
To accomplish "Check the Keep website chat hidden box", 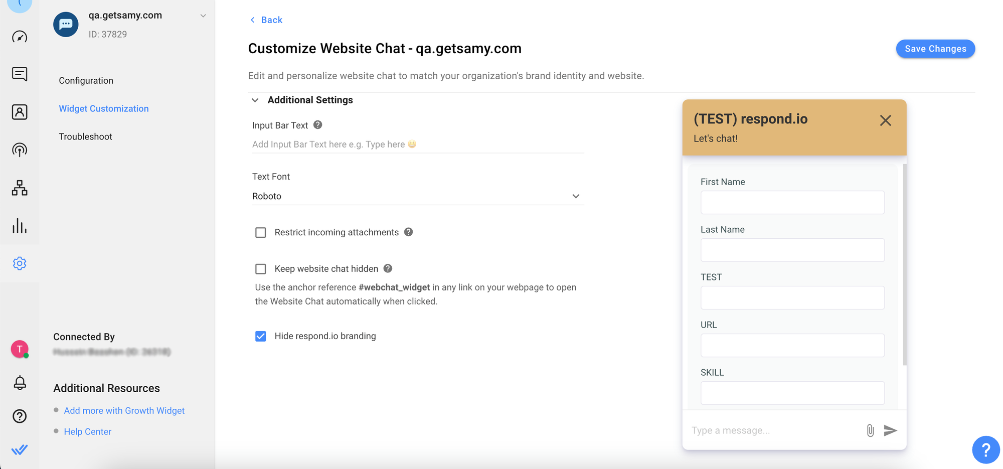I will 261,269.
